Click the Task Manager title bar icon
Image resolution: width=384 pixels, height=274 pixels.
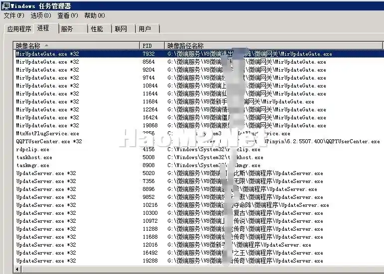pos(5,5)
